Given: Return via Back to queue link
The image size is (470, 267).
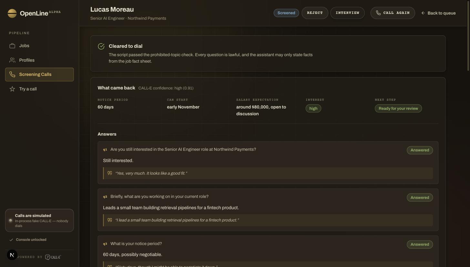Looking at the screenshot, I should pyautogui.click(x=438, y=13).
